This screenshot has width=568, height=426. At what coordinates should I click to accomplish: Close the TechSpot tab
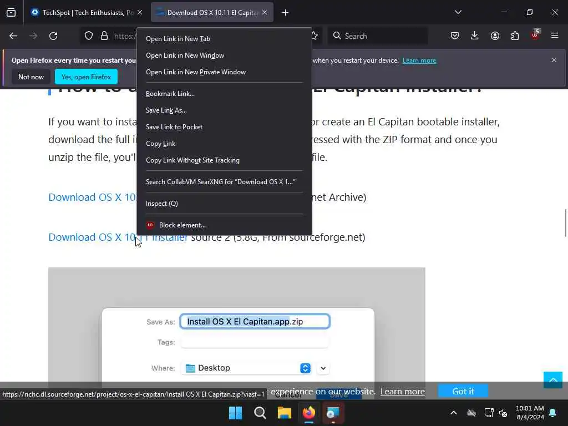click(140, 13)
